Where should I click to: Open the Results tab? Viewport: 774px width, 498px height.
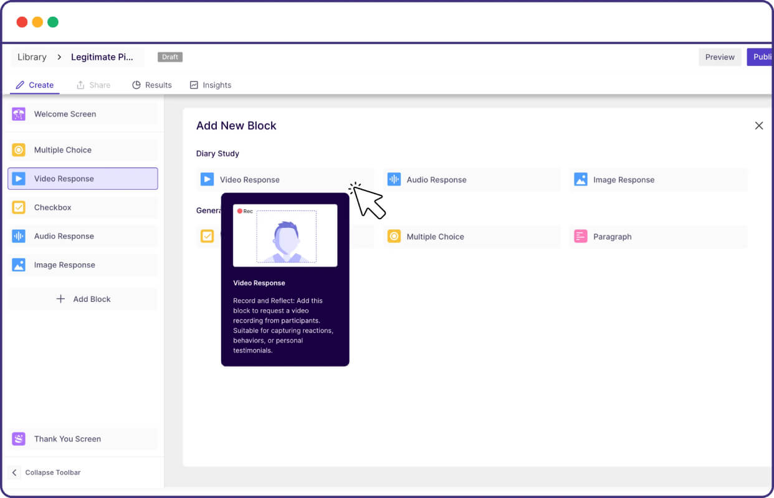(x=152, y=85)
